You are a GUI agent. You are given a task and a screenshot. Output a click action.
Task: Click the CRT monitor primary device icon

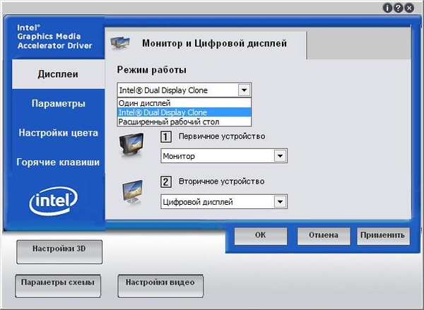pos(131,145)
